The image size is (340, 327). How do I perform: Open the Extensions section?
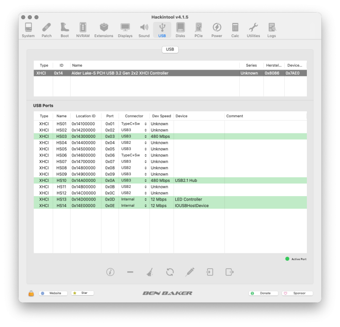[x=104, y=30]
